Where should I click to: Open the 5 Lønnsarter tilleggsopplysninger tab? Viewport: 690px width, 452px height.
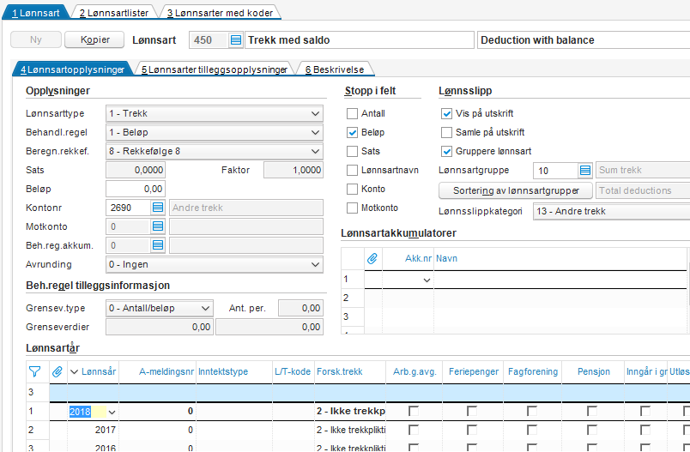(x=215, y=69)
